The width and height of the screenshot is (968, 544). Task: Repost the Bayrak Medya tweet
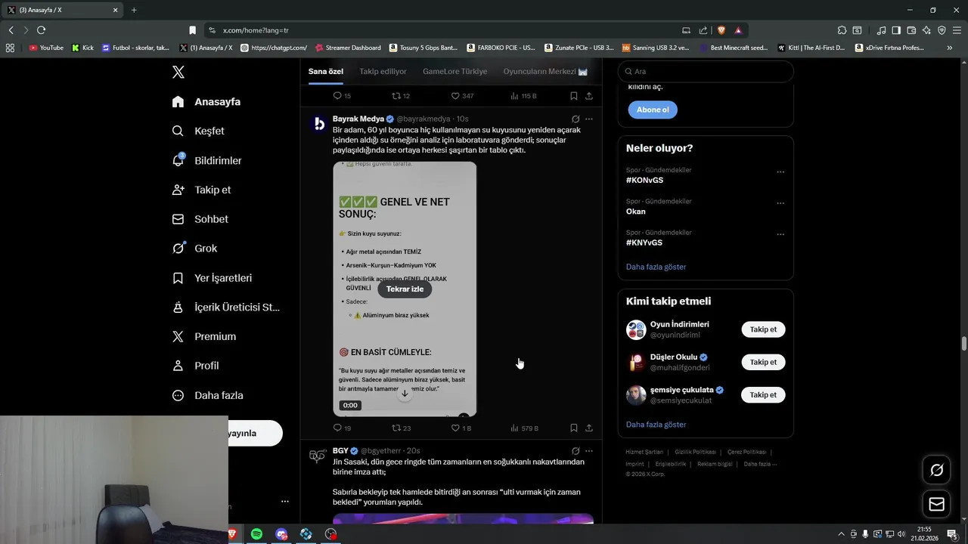pyautogui.click(x=401, y=428)
